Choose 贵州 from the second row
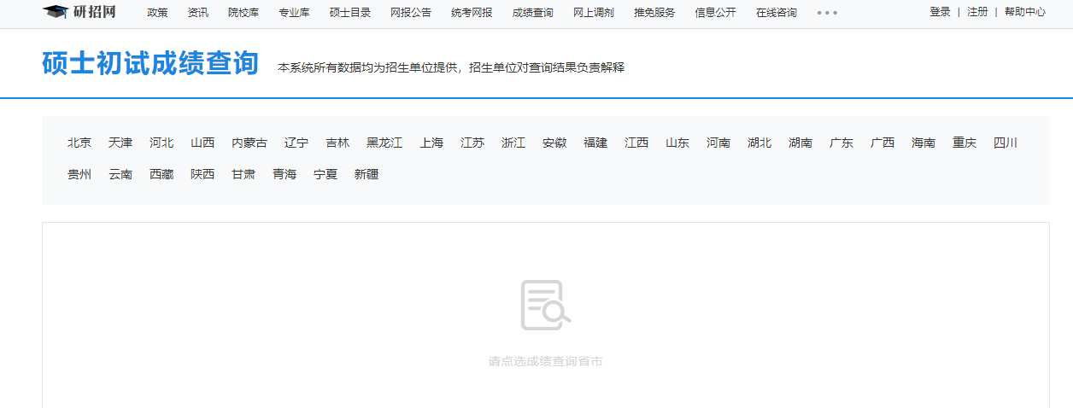Image resolution: width=1073 pixels, height=408 pixels. (x=79, y=175)
